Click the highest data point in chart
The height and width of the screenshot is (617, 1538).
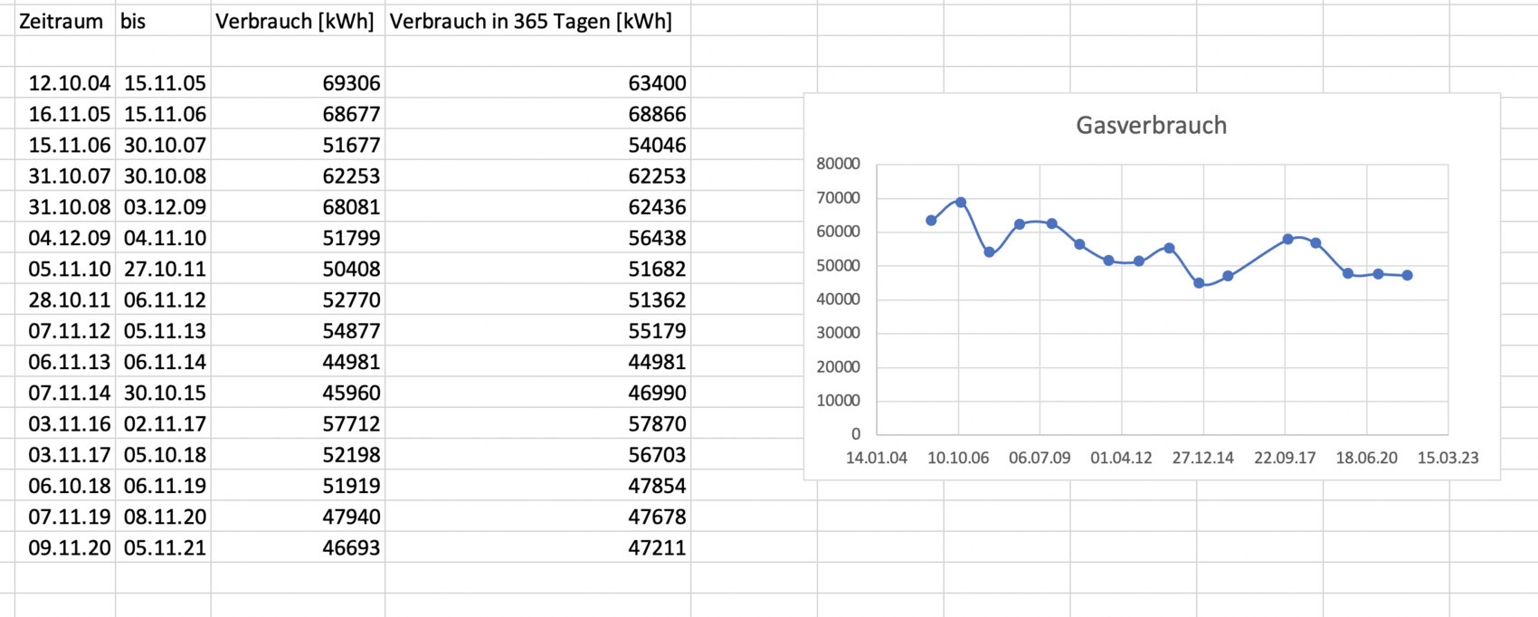pyautogui.click(x=961, y=203)
